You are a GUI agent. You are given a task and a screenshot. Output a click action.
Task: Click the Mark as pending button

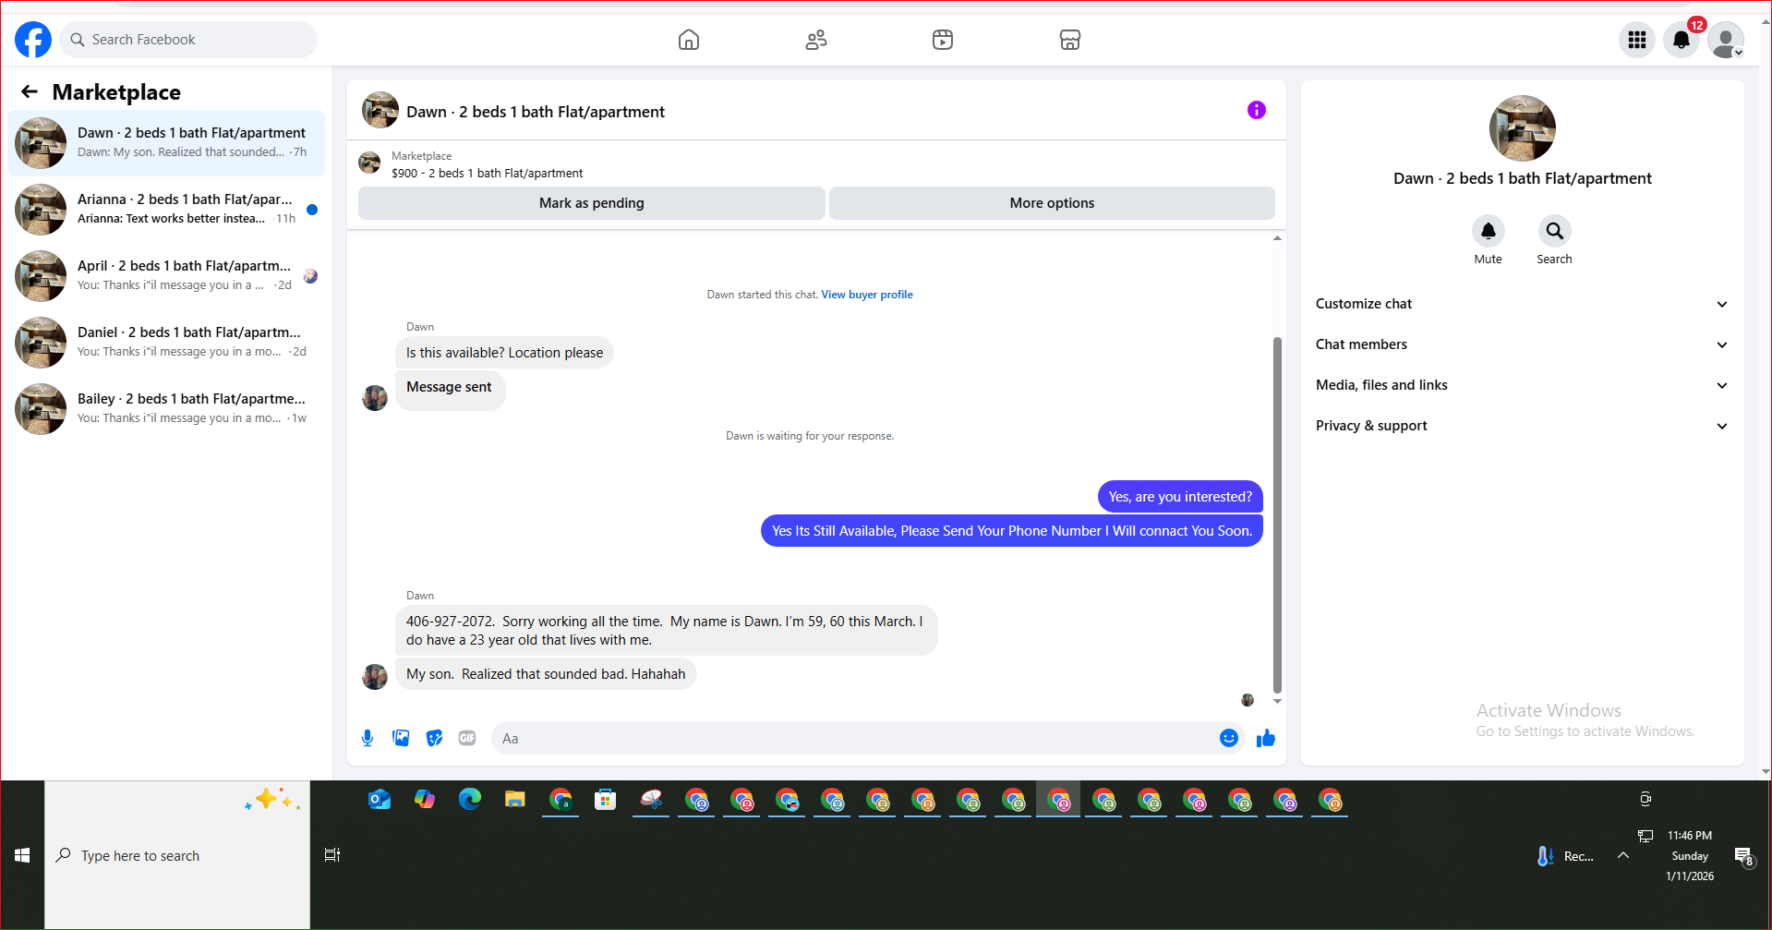tap(592, 203)
